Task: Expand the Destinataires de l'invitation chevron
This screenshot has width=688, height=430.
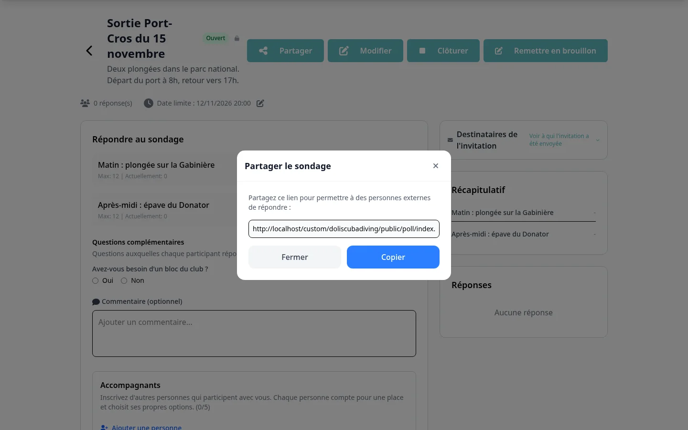Action: coord(598,140)
